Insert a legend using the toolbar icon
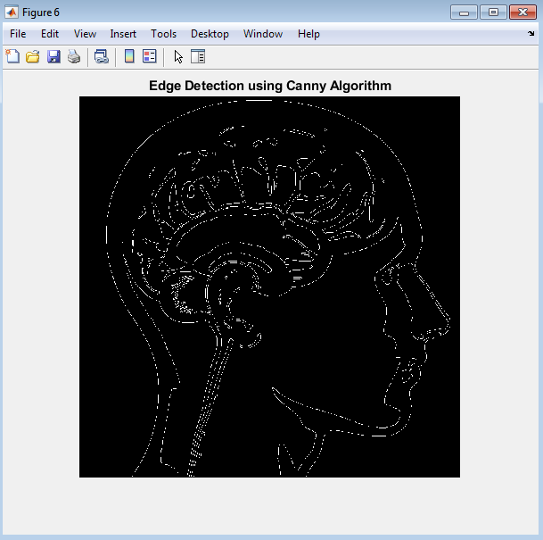Screen dimensions: 543x540 tap(149, 56)
